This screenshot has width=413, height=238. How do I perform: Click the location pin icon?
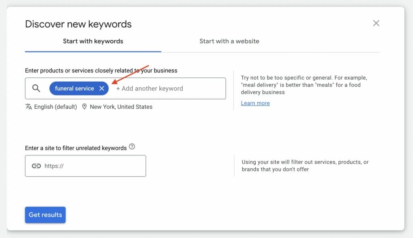84,107
